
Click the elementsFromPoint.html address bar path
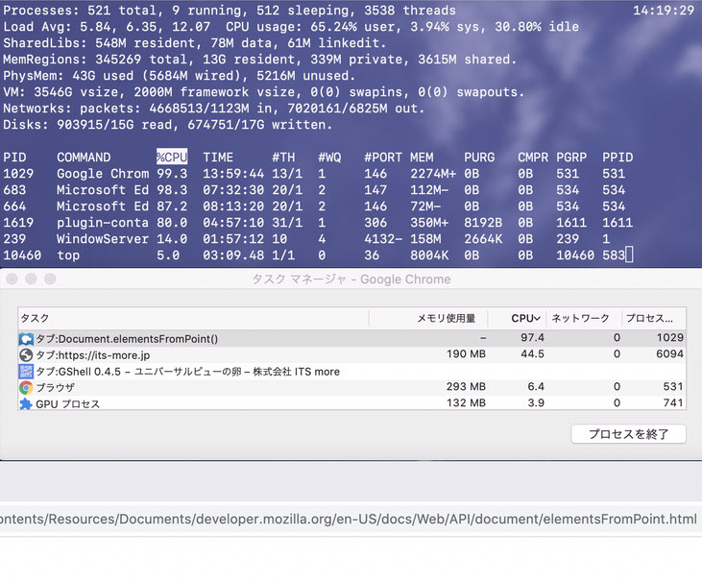point(349,520)
